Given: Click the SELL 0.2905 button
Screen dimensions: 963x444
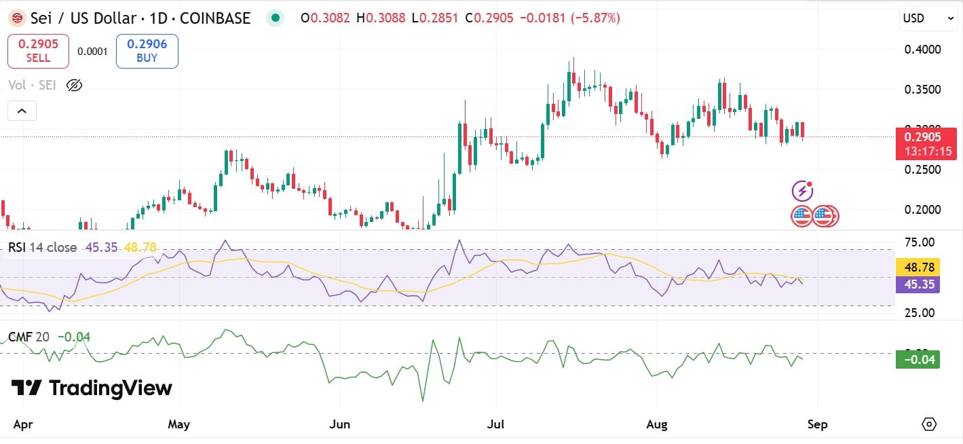Looking at the screenshot, I should (37, 50).
